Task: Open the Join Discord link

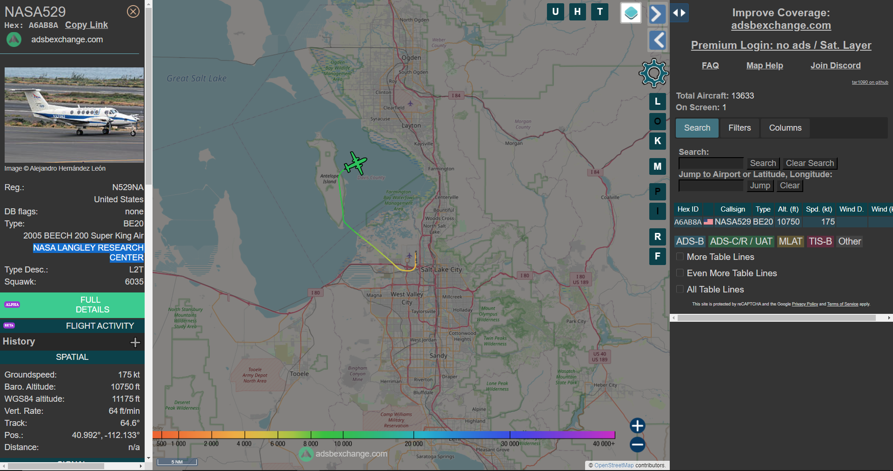Action: (835, 66)
